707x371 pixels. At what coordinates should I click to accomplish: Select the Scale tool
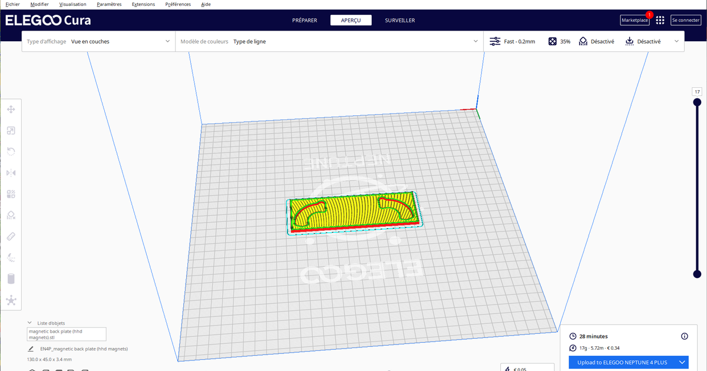tap(11, 130)
